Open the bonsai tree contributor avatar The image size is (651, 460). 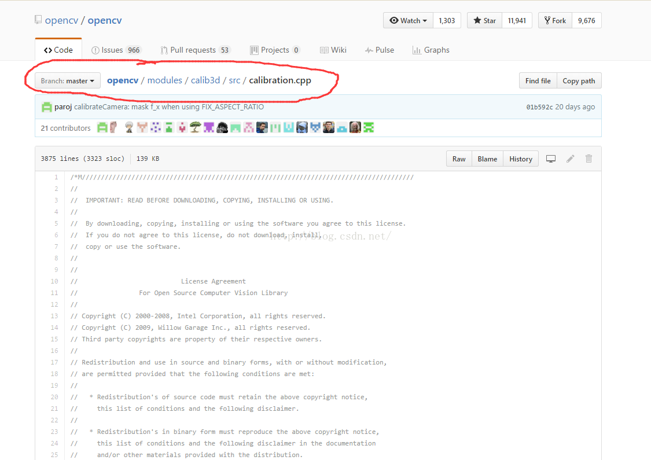click(195, 127)
